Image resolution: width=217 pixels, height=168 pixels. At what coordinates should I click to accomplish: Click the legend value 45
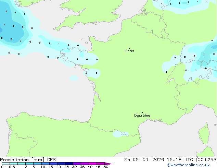(x=98, y=167)
